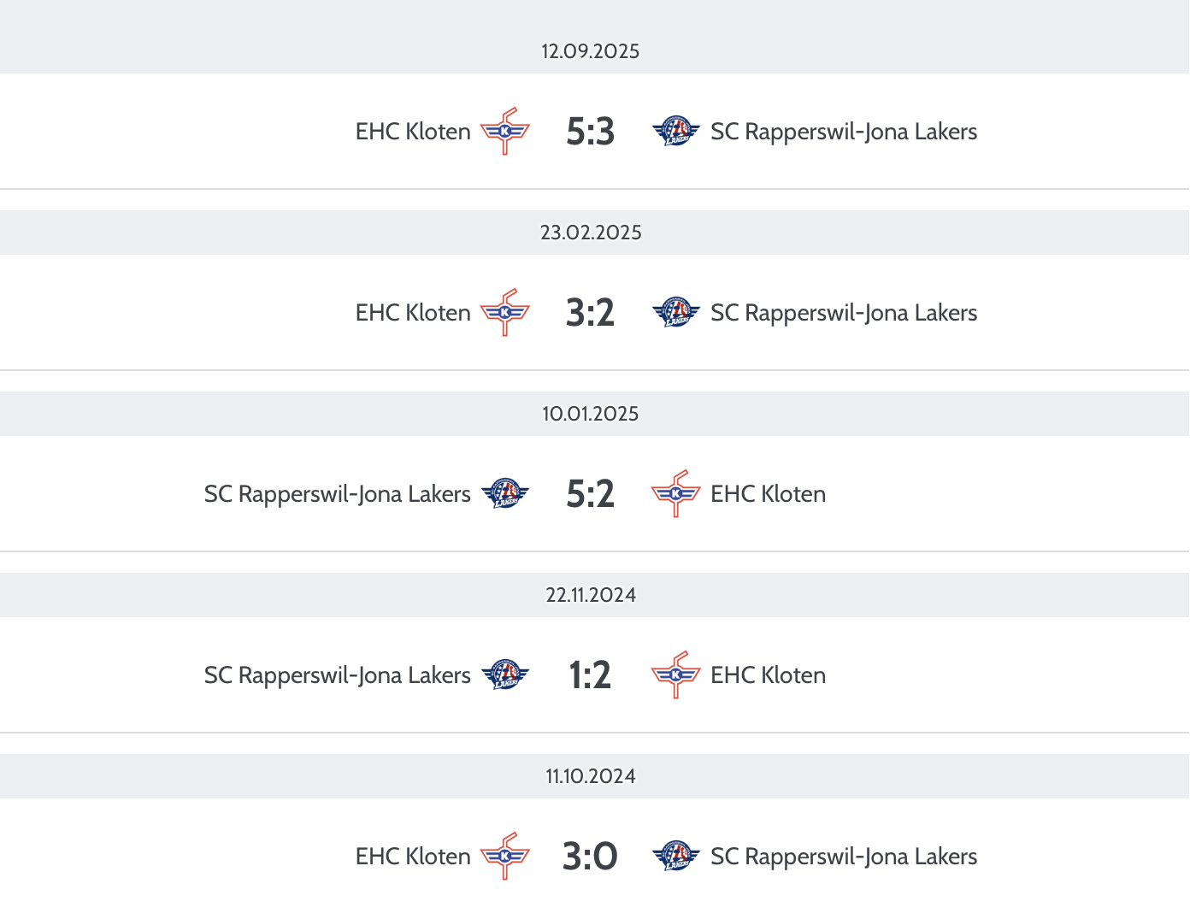
Task: Click Lakers logo in the 12.09.2025 match
Action: click(x=676, y=131)
